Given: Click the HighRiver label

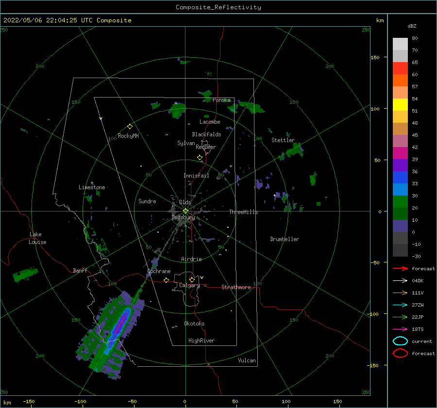Looking at the screenshot, I should pos(202,341).
